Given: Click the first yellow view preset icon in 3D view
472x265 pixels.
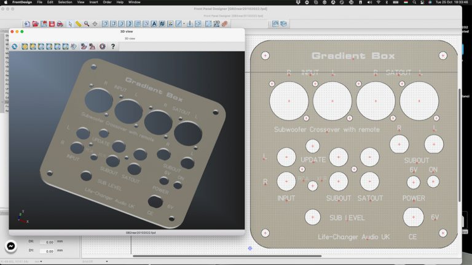Looking at the screenshot, I should coord(25,46).
